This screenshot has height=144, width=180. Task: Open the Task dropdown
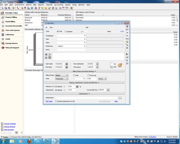click(x=84, y=39)
